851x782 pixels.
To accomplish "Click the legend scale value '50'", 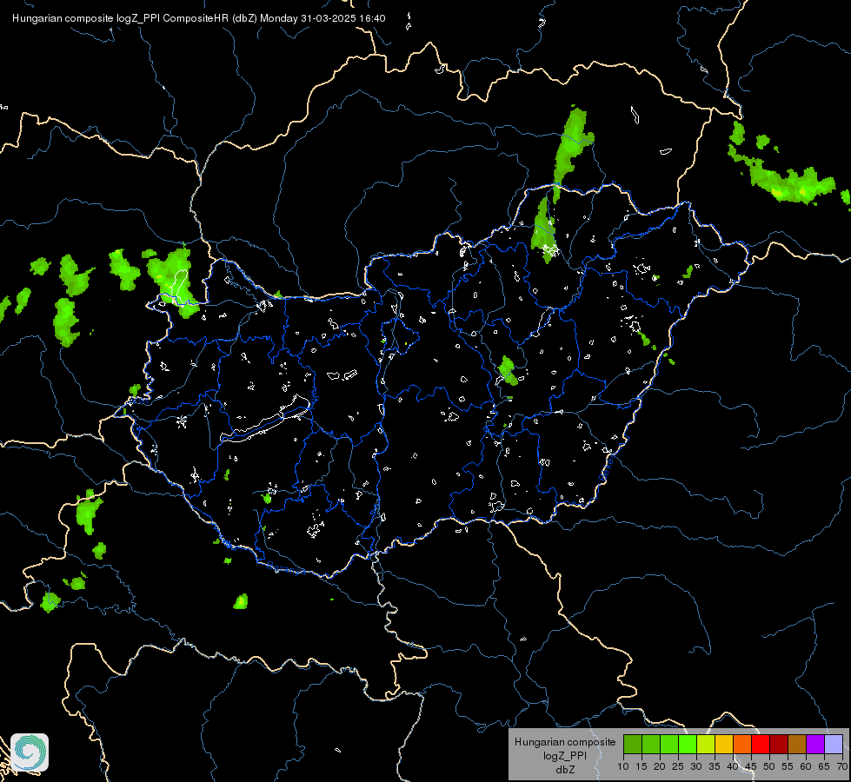I will click(769, 766).
